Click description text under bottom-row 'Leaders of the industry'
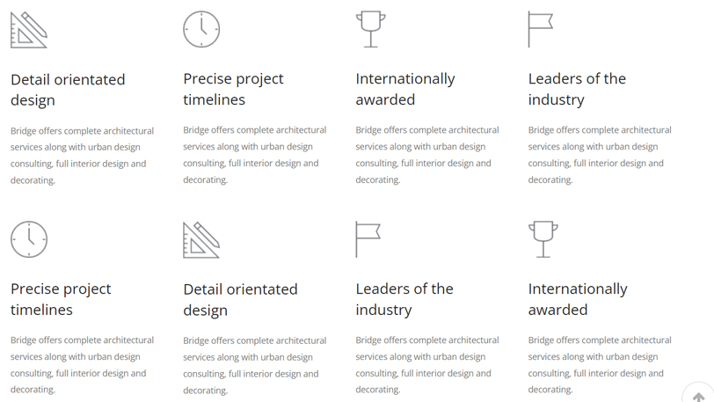 [426, 365]
